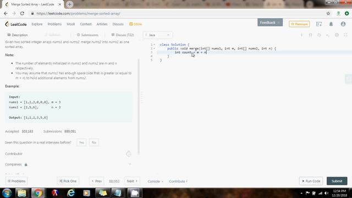
Task: Switch to the Description tab
Action: click(x=18, y=35)
